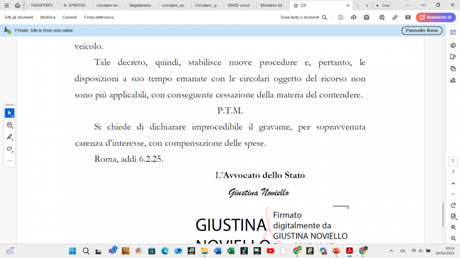
Task: Open the page display options icon
Action: [453, 217]
